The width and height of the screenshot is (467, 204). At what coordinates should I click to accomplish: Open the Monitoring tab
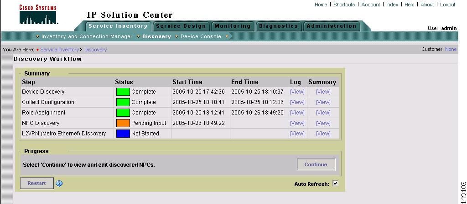[x=233, y=26]
